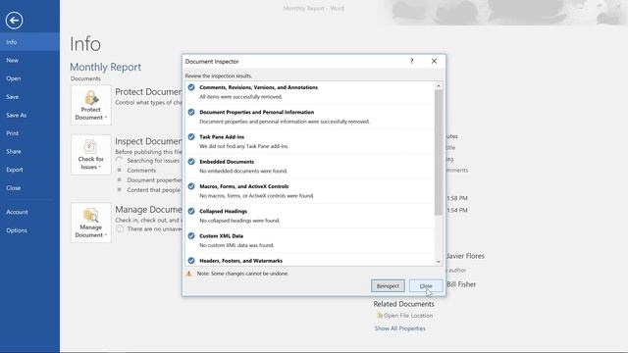Click 'All items were successfully removed.' text

tap(240, 97)
